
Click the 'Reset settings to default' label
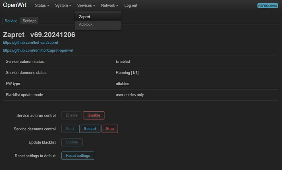(35, 156)
